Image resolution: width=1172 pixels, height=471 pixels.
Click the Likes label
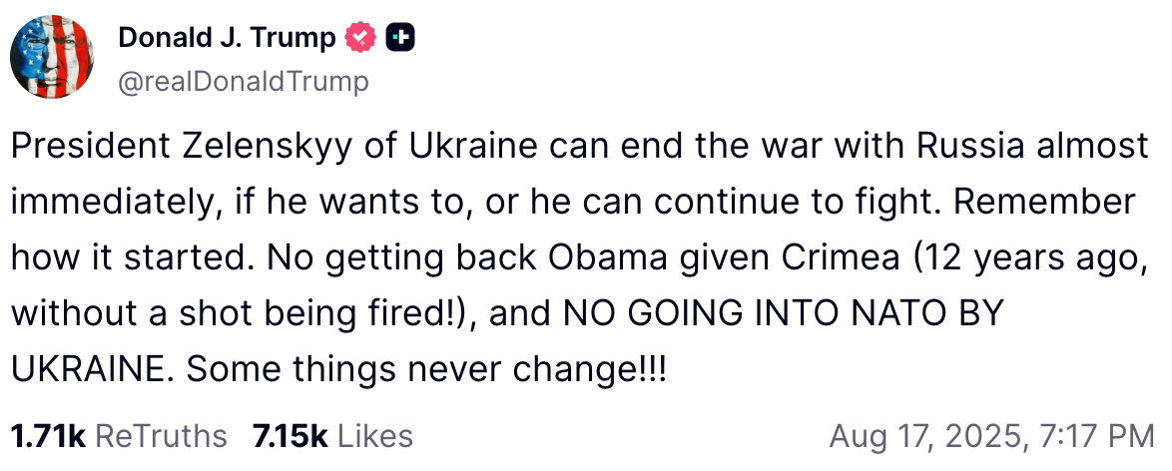[x=375, y=436]
